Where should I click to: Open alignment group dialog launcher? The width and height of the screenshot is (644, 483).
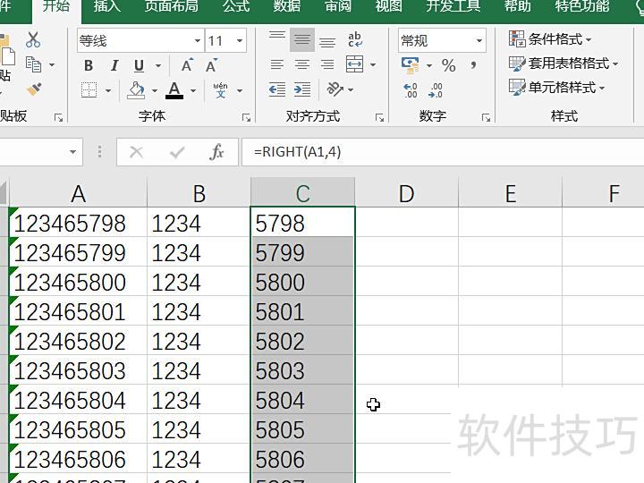(x=379, y=118)
